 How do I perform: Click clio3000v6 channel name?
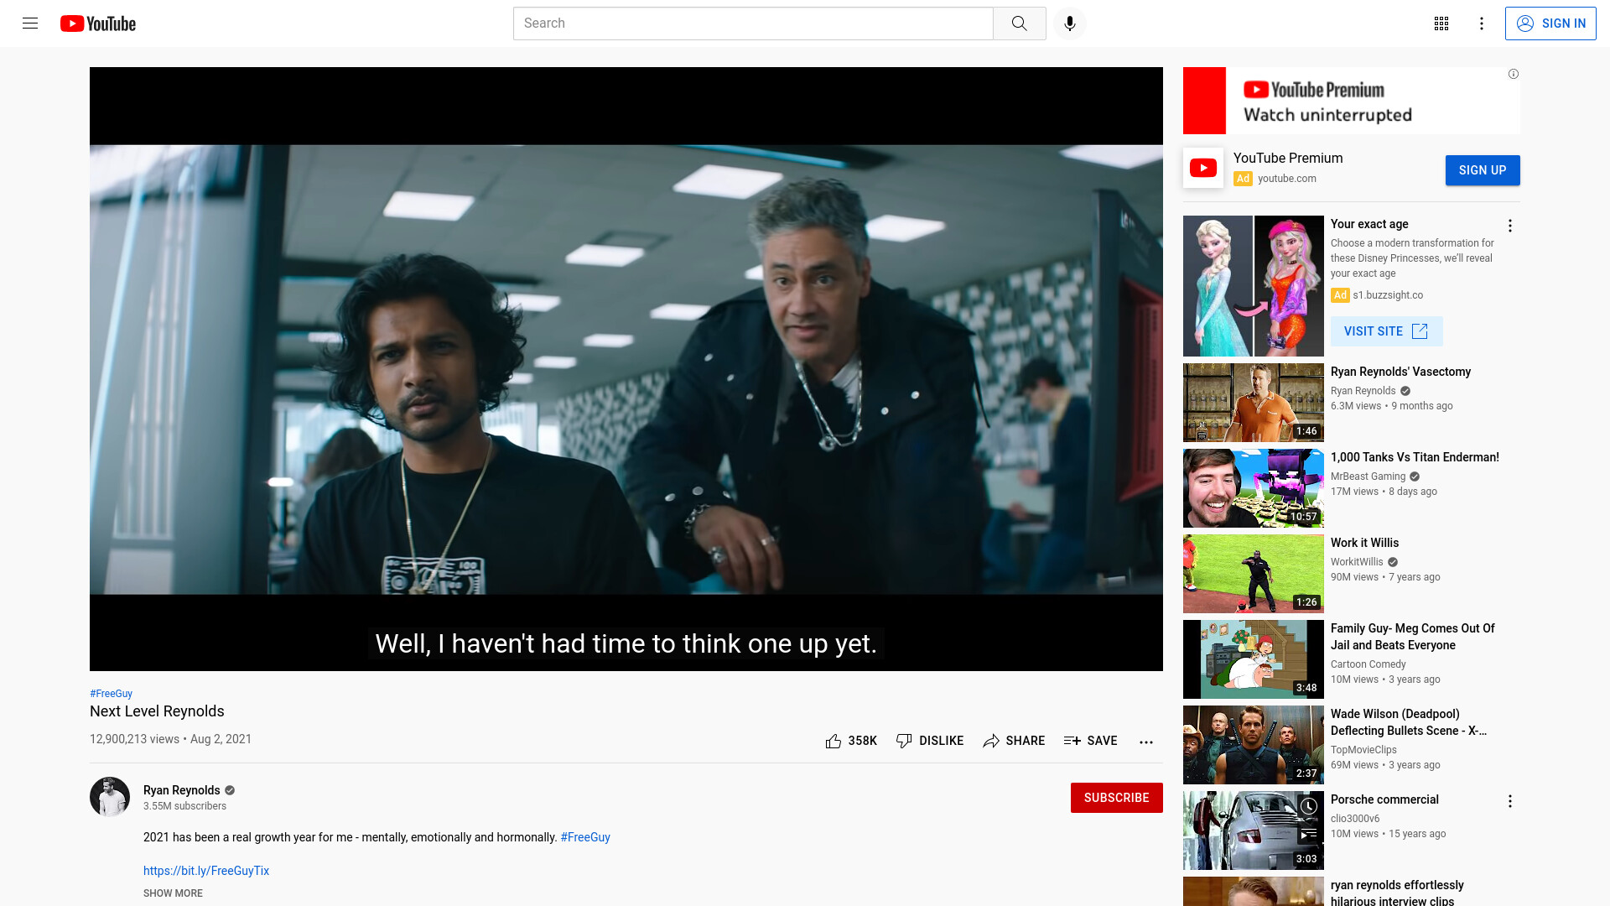[x=1355, y=819]
